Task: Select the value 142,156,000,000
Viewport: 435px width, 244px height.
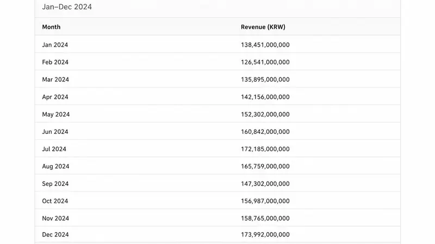Action: click(265, 97)
